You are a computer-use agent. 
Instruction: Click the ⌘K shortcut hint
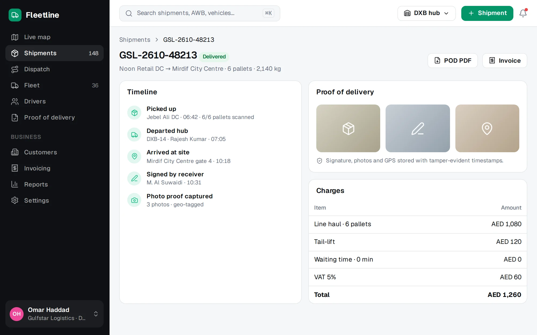[x=268, y=13]
